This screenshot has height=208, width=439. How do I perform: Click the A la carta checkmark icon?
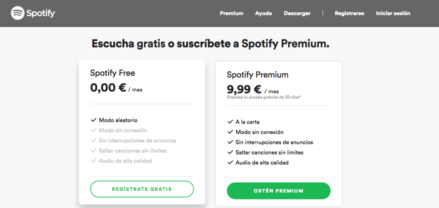click(230, 122)
